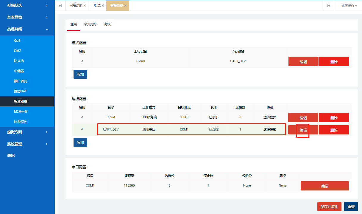Screen dimensions: 362x214
Task: Close the 概览 tab
Action: point(103,6)
